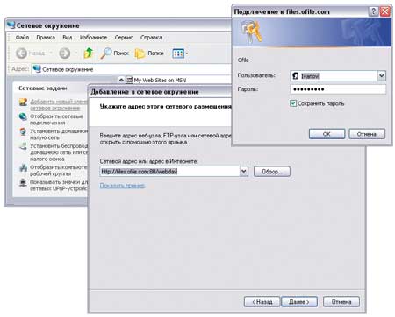Go up one folder level icon
395x317 pixels.
pos(88,53)
